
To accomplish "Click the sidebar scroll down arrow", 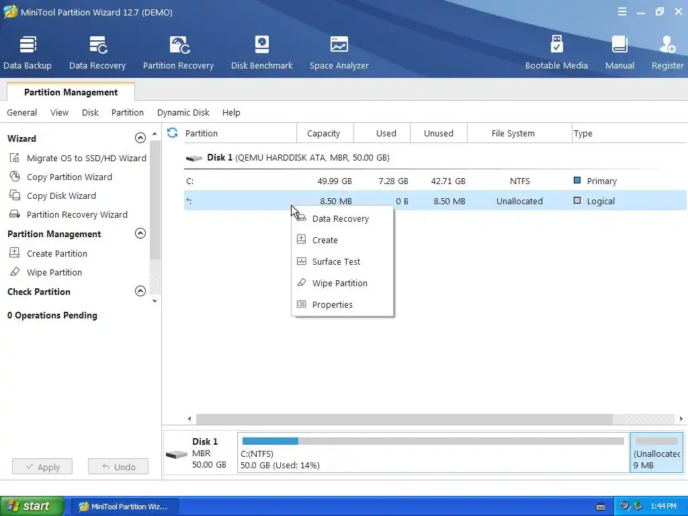I will 155,301.
